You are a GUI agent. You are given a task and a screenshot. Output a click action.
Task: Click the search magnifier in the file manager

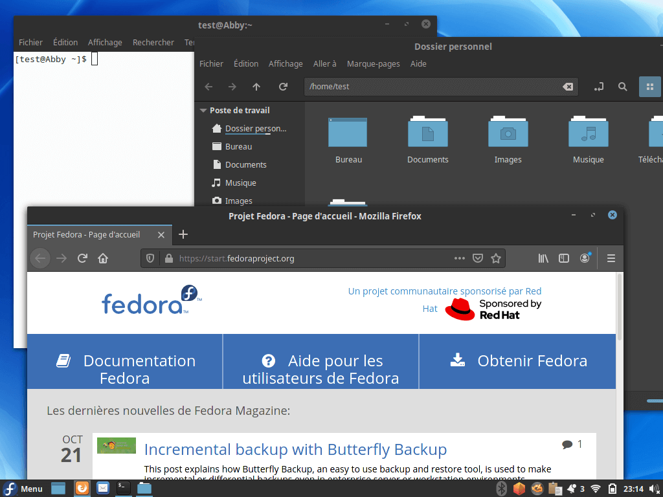coord(622,87)
